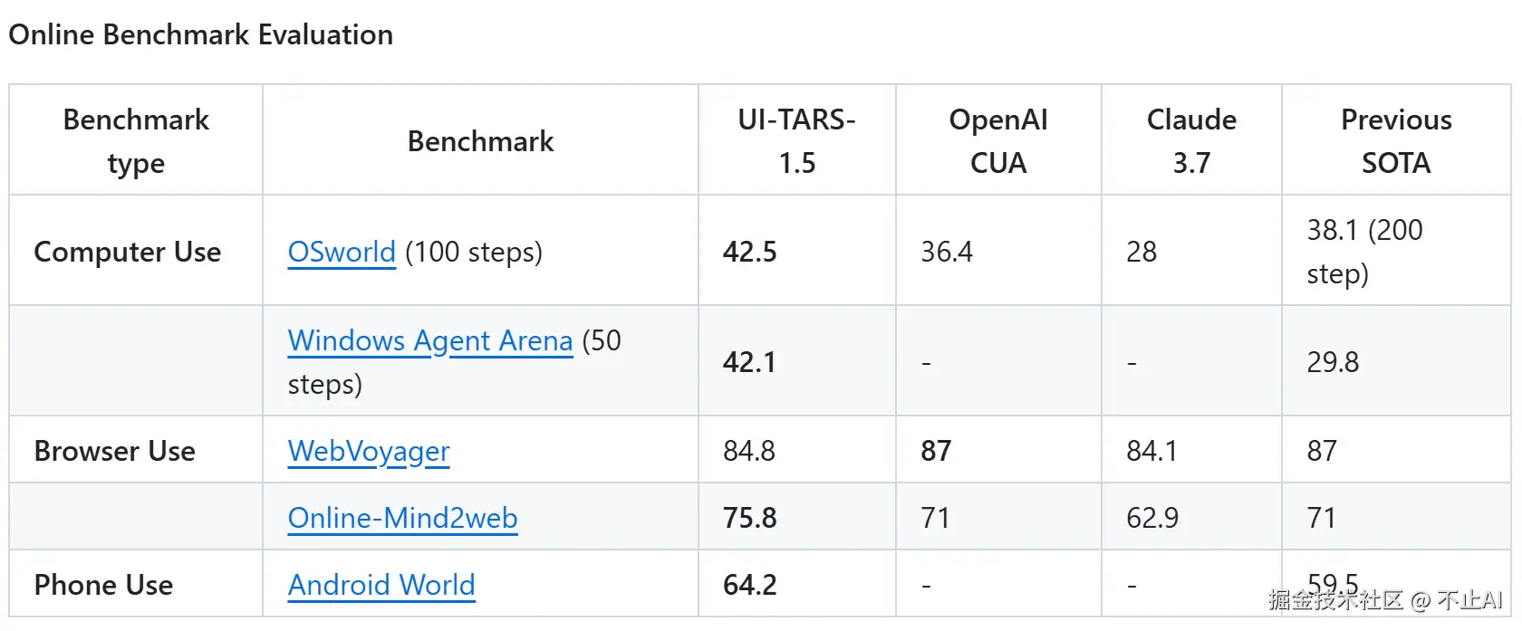Screen dimensions: 1522x631
Task: Select the Claude 3.7 column header
Action: (x=1191, y=141)
